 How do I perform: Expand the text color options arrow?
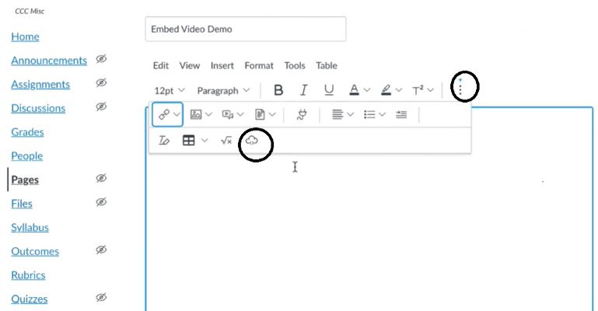pos(367,90)
